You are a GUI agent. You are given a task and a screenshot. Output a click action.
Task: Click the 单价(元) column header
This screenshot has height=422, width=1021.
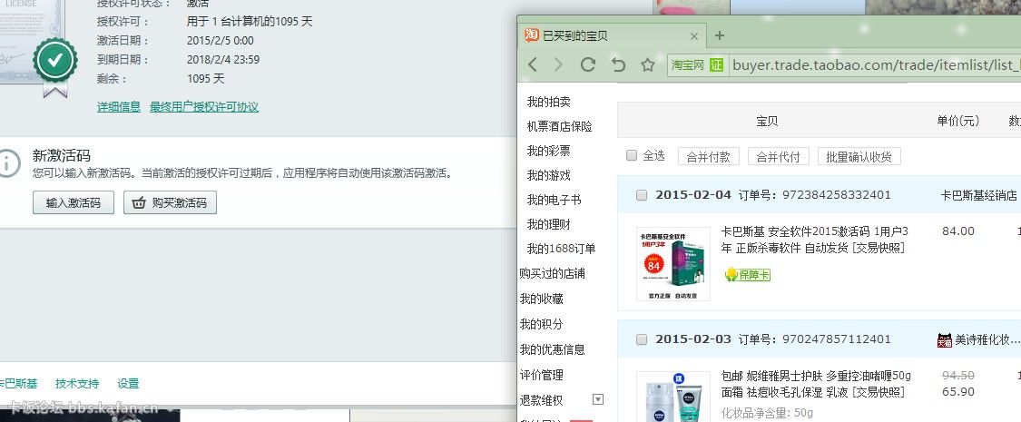pos(957,121)
